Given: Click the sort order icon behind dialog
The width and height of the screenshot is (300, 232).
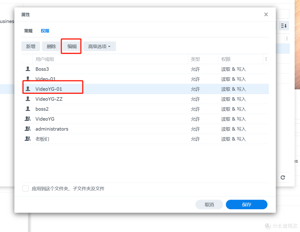Looking at the screenshot, I should tap(284, 26).
